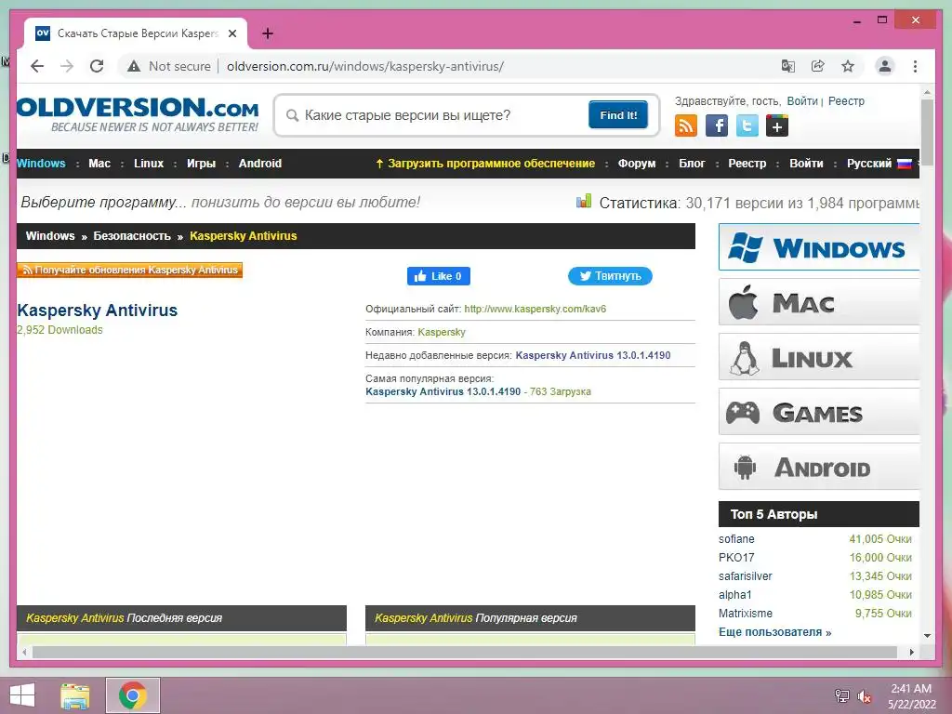Click Еще пользователя link
Viewport: 952px width, 714px height.
774,632
